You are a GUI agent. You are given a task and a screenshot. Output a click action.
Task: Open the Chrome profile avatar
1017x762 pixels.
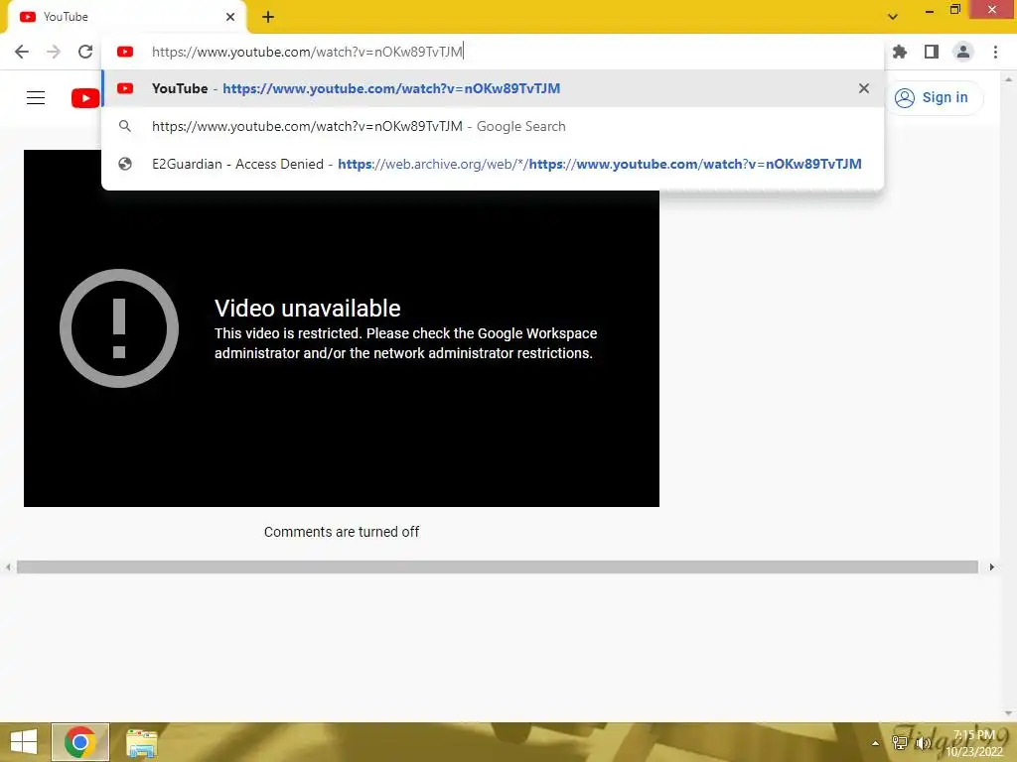coord(963,52)
